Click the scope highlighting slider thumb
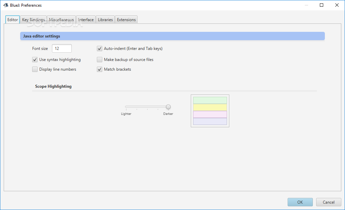345x210 pixels. pyautogui.click(x=168, y=107)
